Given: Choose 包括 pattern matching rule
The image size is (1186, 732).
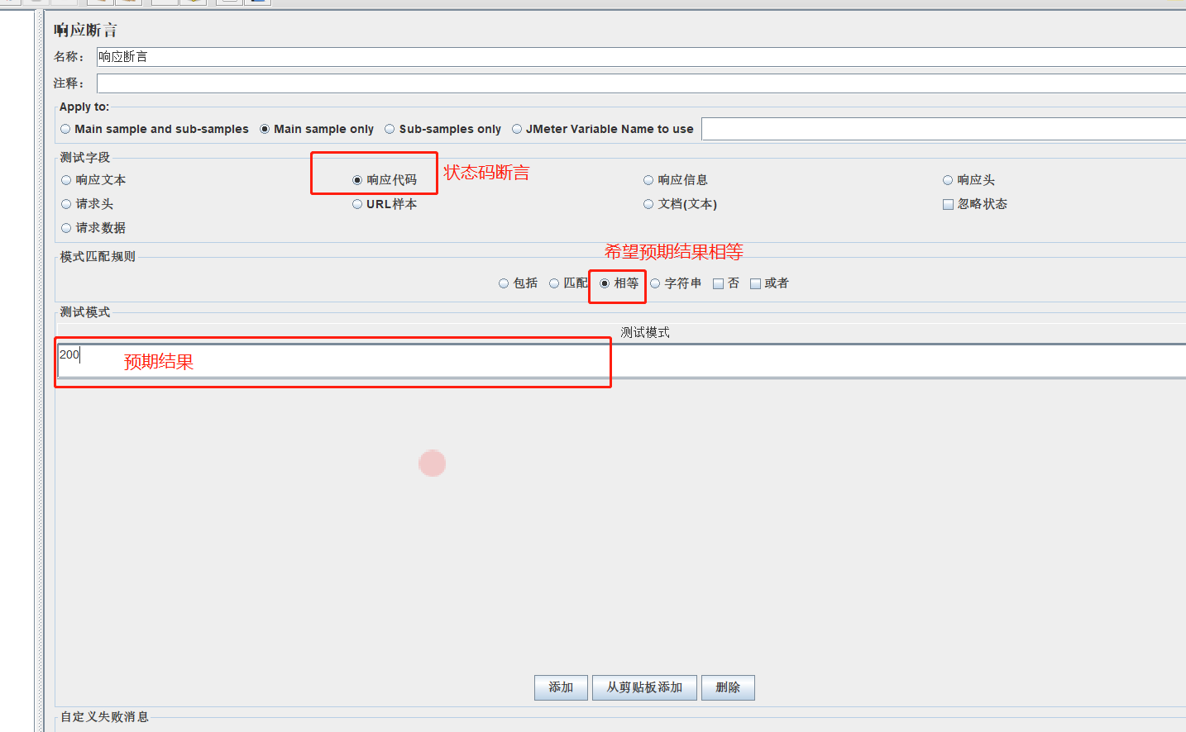Looking at the screenshot, I should coord(518,283).
